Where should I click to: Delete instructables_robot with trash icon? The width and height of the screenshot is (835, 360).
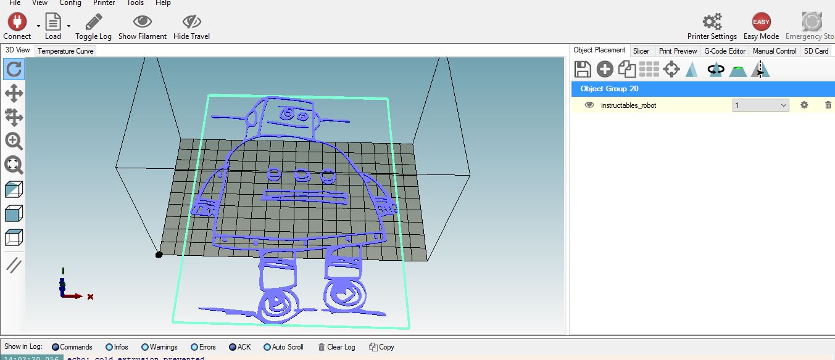828,105
